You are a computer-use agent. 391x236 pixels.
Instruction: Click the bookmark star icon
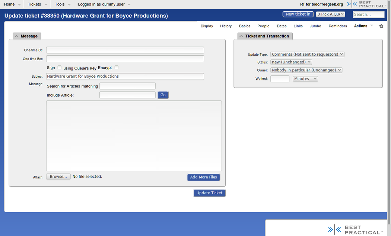point(381,26)
